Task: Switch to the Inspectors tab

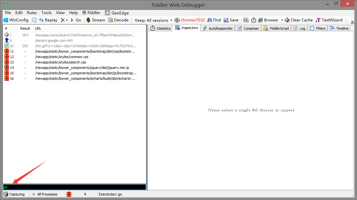Action: coord(187,28)
